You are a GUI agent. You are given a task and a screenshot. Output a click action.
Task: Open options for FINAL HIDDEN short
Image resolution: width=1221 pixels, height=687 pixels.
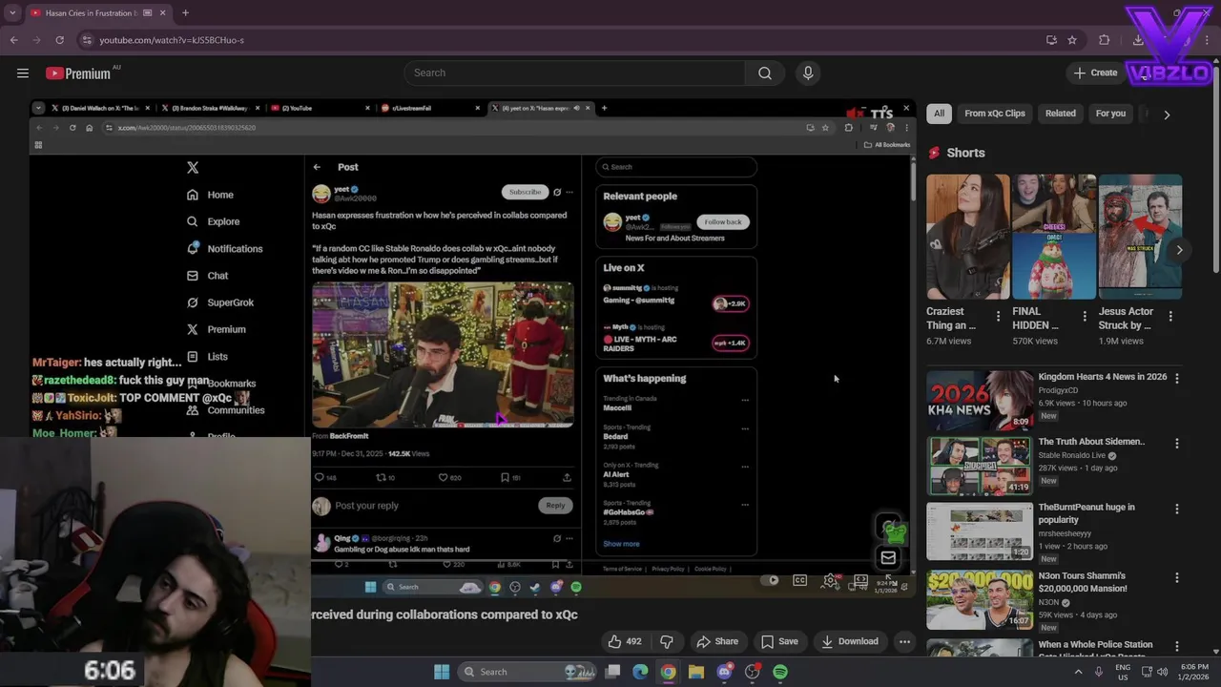pyautogui.click(x=1085, y=316)
